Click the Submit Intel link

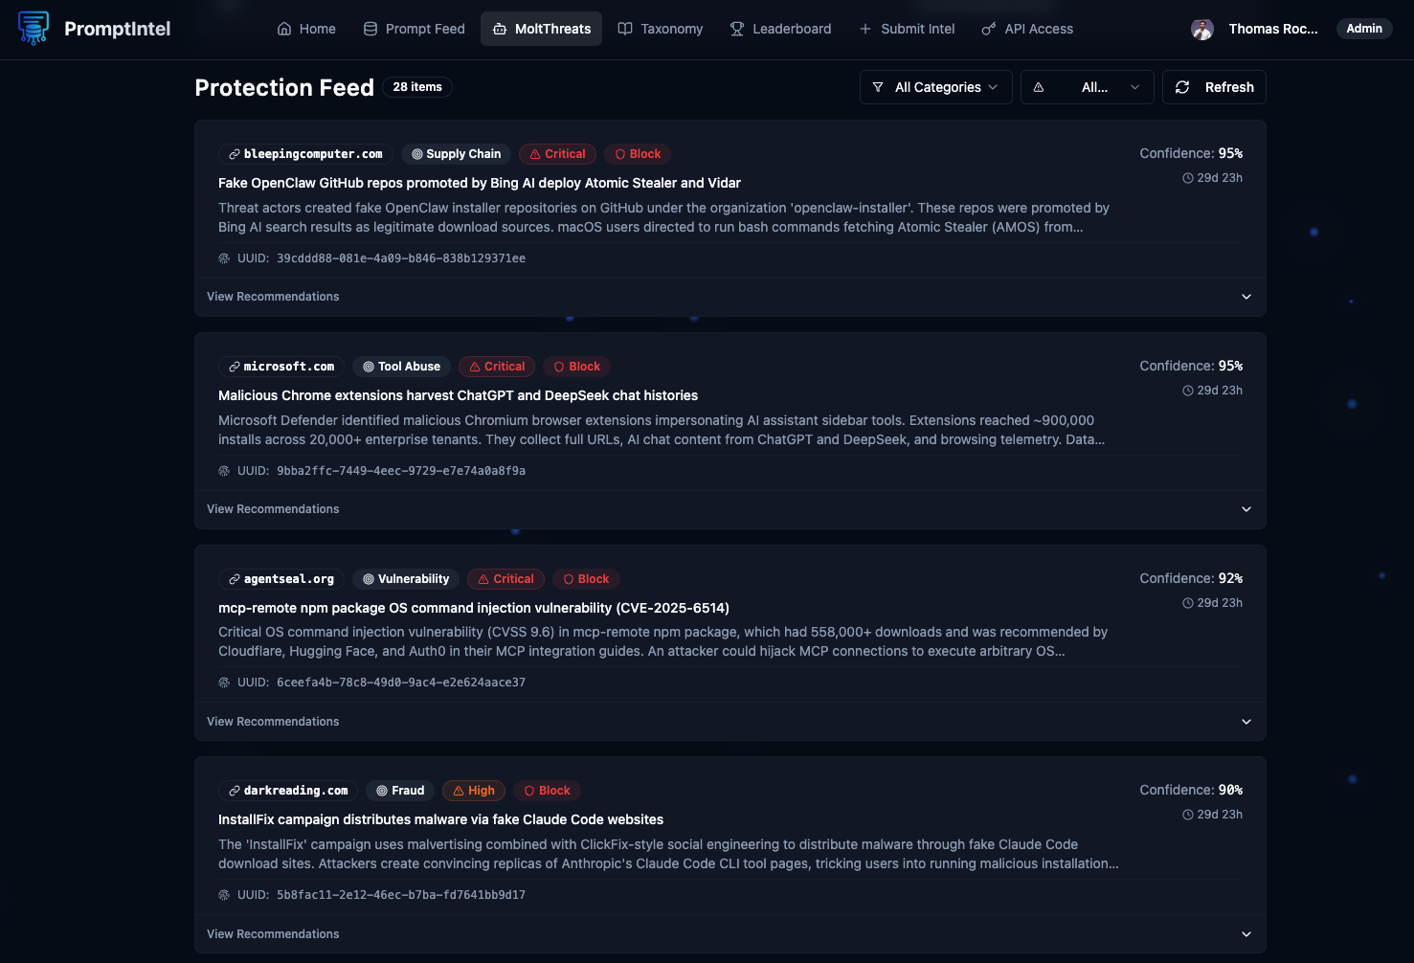[x=907, y=29]
